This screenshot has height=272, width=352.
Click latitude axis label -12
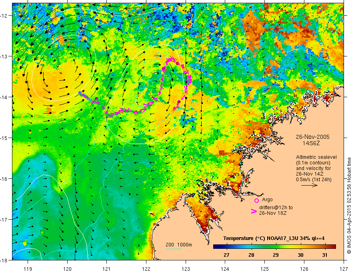pyautogui.click(x=4, y=16)
